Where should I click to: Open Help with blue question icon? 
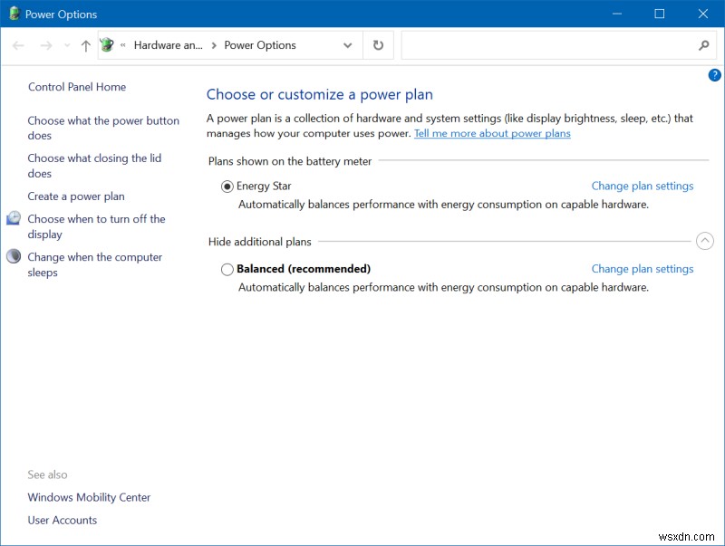714,75
